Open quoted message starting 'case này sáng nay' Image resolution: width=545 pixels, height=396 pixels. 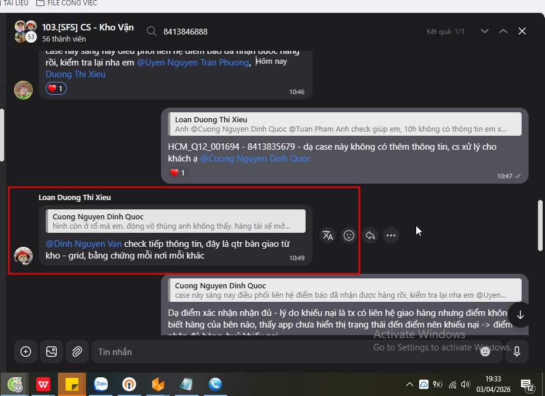[344, 290]
